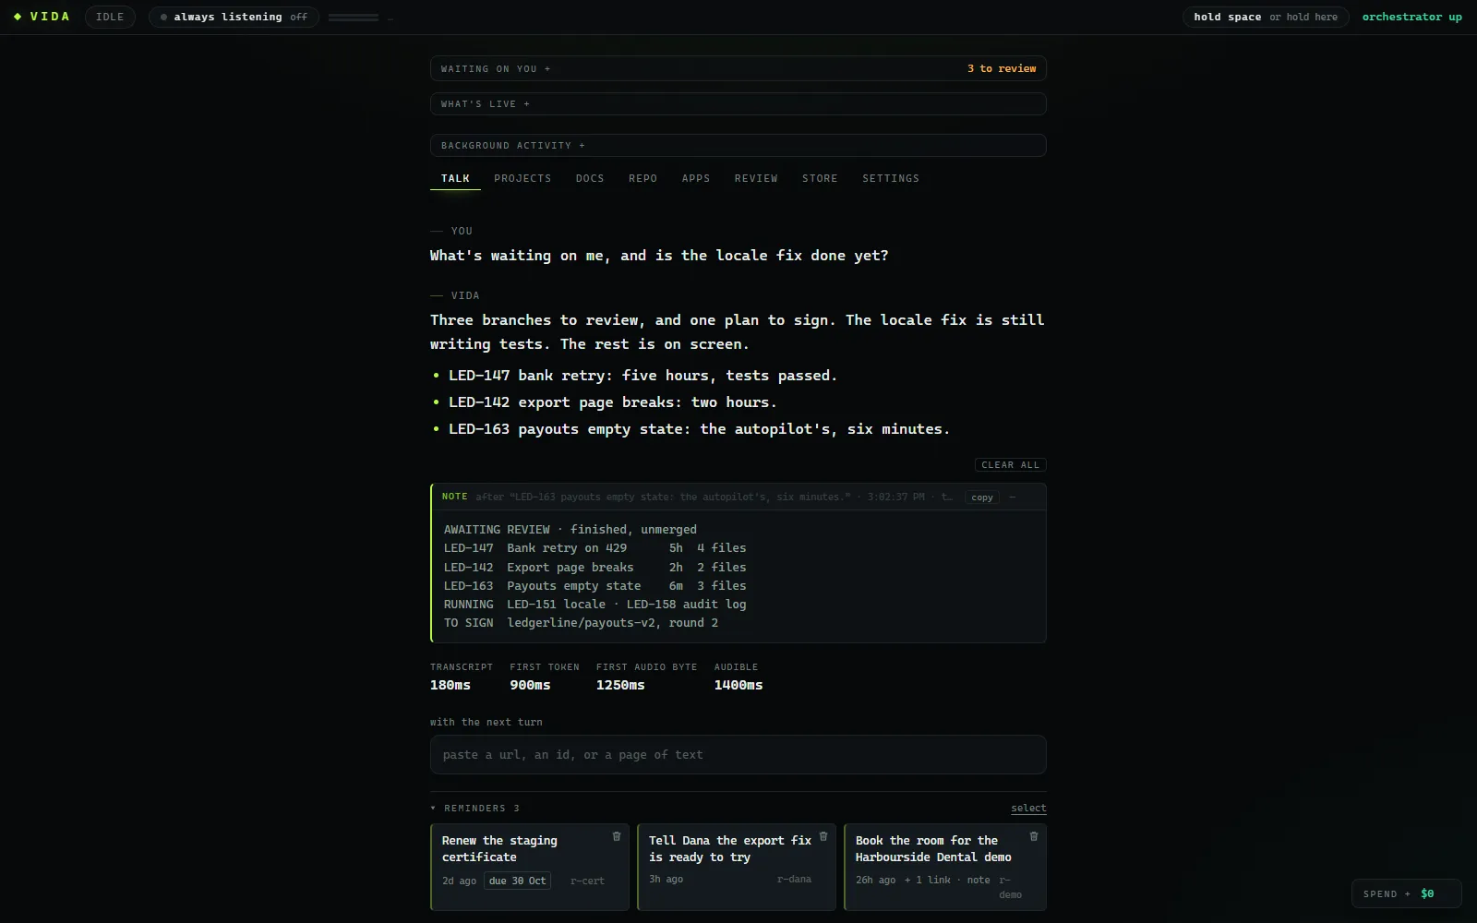This screenshot has width=1477, height=923.
Task: Click the 'due 30 Oct' badge
Action: pyautogui.click(x=517, y=881)
